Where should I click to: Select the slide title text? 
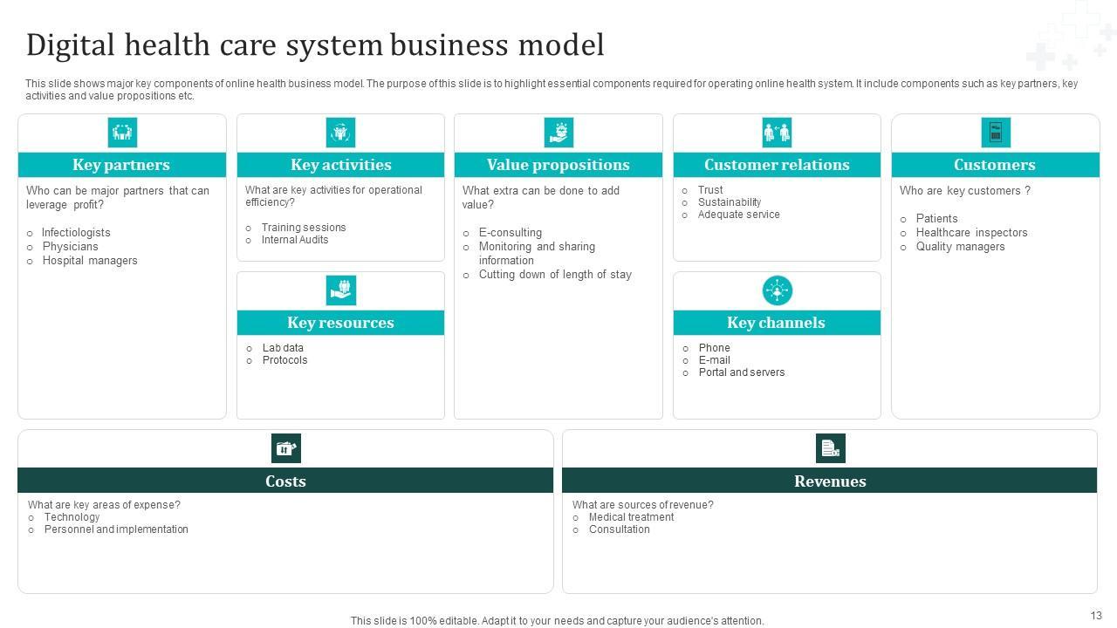point(315,44)
